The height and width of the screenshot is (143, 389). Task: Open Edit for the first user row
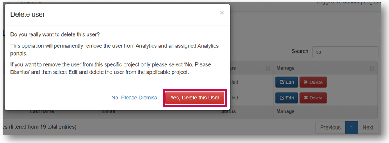tap(287, 82)
